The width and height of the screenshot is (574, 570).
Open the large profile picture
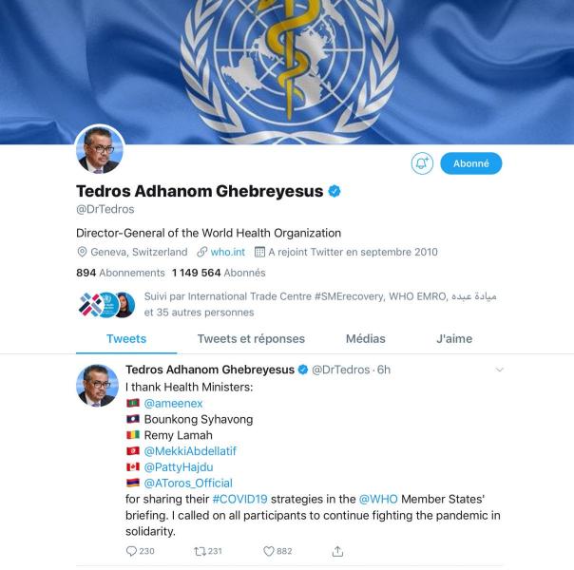tap(100, 149)
